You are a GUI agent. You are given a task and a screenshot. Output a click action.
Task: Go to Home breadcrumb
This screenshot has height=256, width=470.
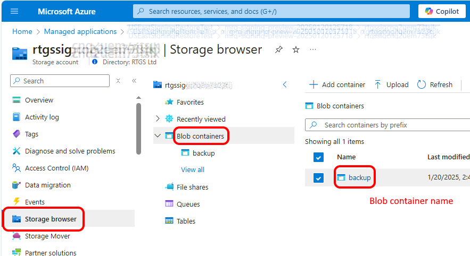[x=22, y=31]
